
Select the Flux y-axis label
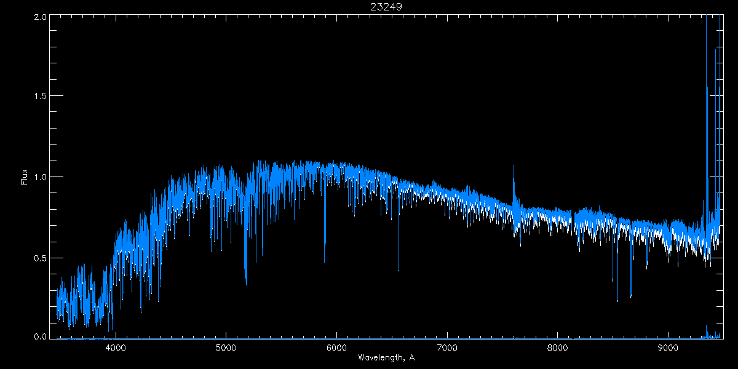[25, 177]
